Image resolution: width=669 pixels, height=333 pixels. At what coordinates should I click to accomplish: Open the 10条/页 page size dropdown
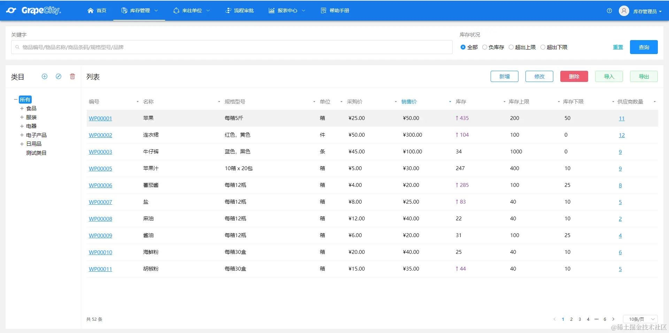pyautogui.click(x=640, y=319)
